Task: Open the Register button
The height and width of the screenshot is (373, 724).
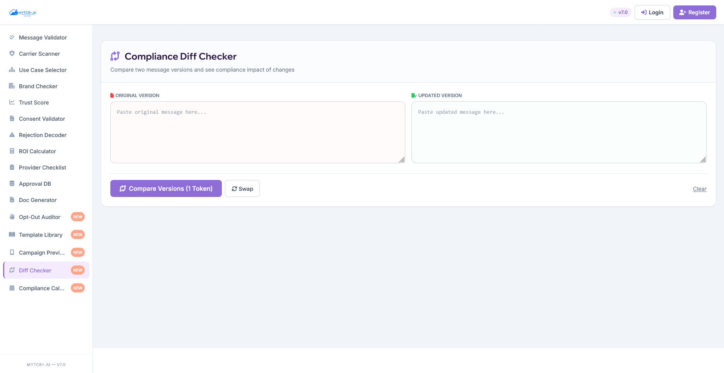Action: 694,12
